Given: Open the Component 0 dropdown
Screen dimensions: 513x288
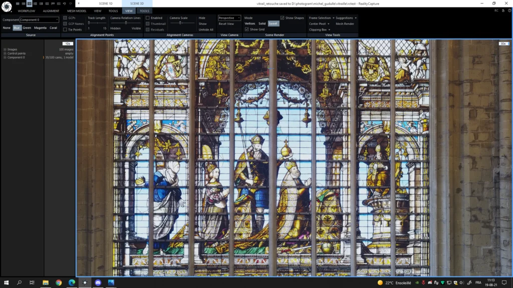Looking at the screenshot, I should tap(39, 20).
